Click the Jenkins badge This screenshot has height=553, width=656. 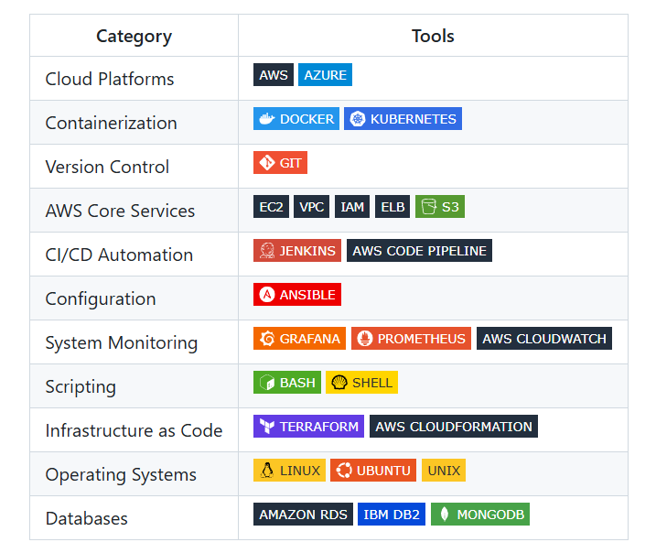(297, 251)
